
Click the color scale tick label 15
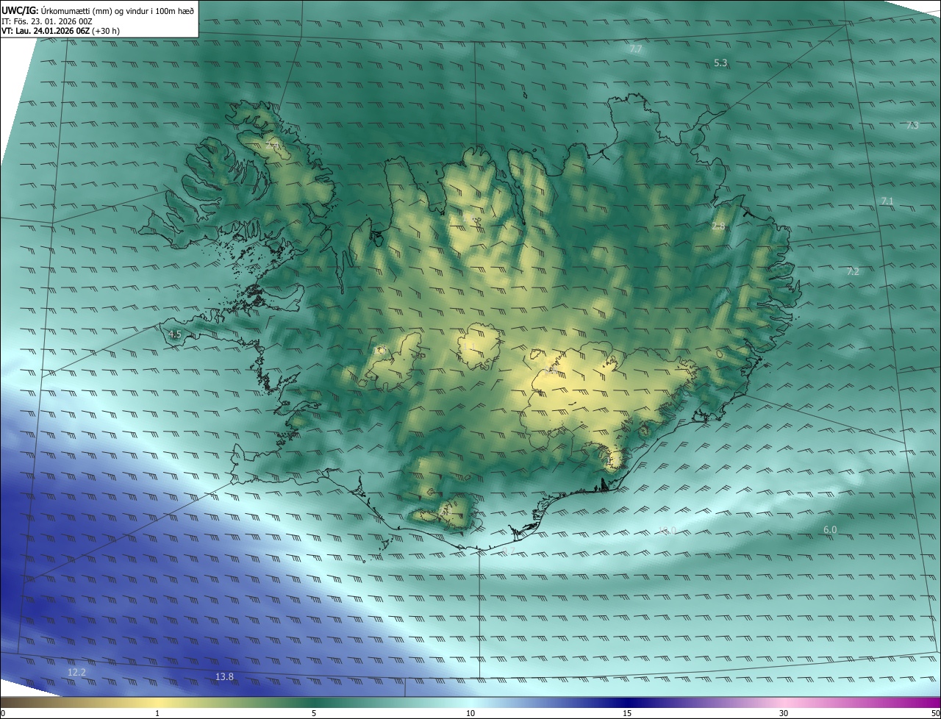pyautogui.click(x=627, y=713)
